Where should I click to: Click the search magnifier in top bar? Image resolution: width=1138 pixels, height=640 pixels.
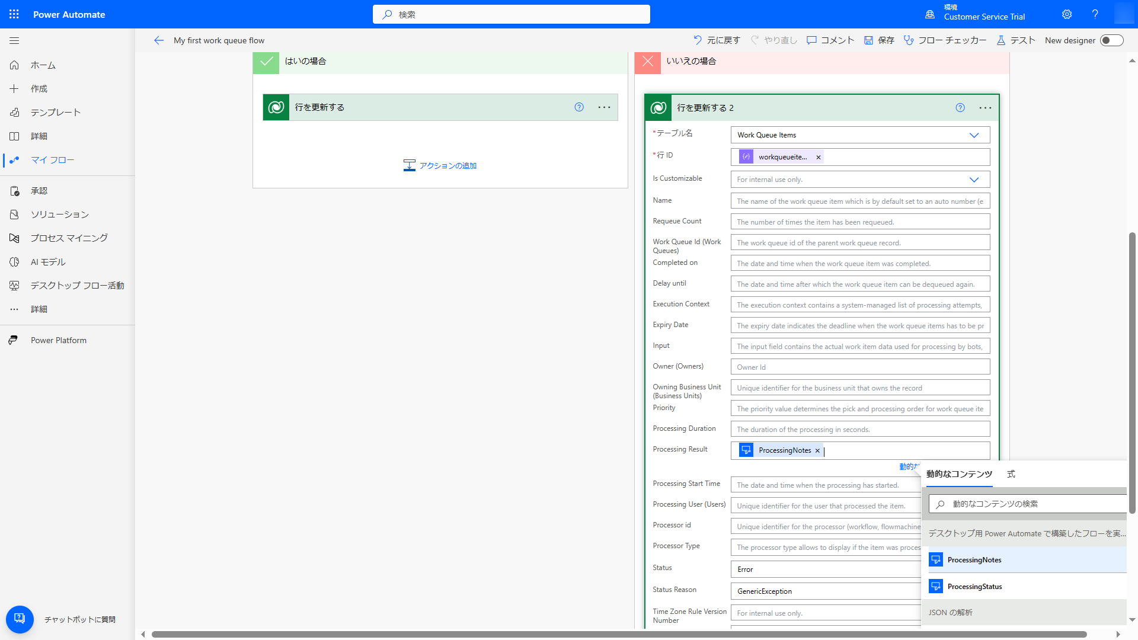[x=387, y=14]
